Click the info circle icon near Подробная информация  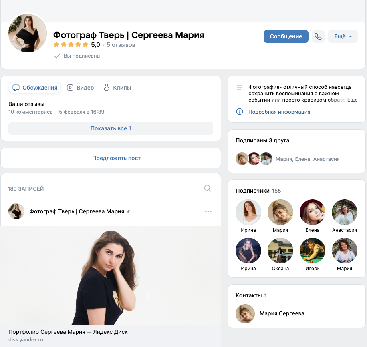point(239,112)
